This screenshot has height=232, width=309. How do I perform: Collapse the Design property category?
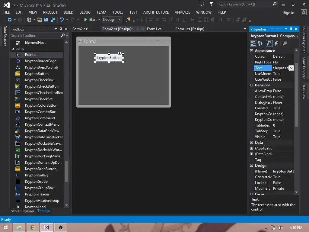click(x=251, y=165)
